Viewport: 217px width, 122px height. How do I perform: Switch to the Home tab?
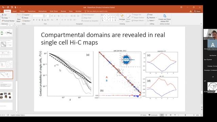click(x=7, y=11)
